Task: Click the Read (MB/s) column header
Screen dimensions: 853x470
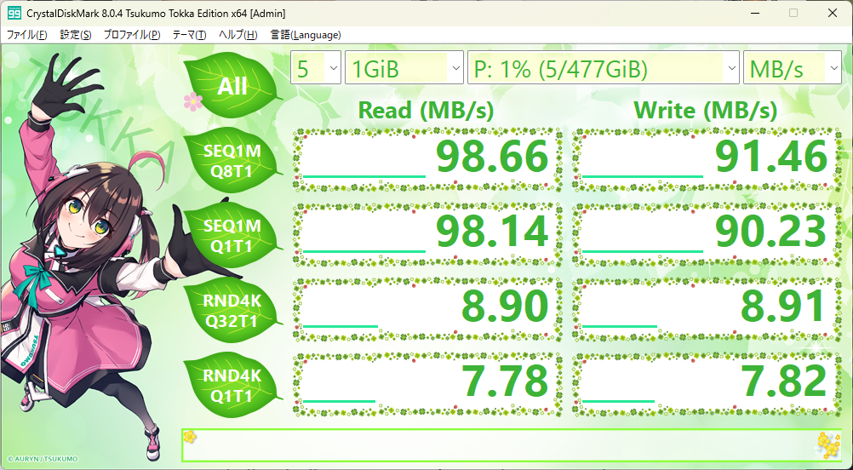Action: [426, 111]
